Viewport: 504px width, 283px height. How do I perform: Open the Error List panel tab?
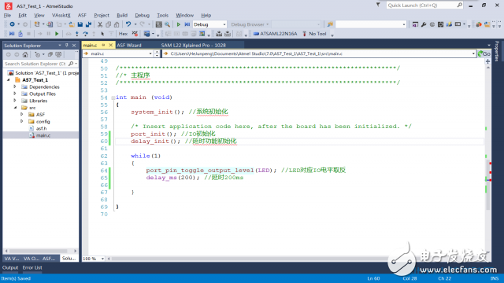32,267
